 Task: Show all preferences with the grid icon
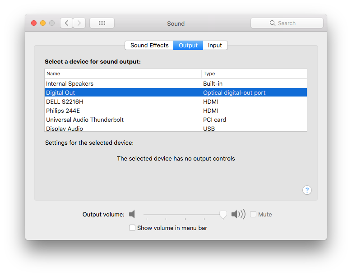[102, 23]
